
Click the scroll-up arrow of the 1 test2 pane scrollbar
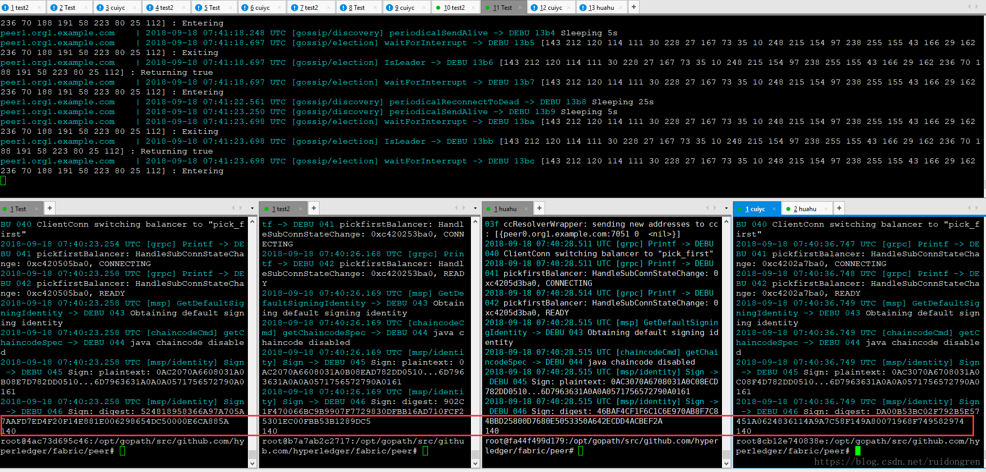point(476,221)
